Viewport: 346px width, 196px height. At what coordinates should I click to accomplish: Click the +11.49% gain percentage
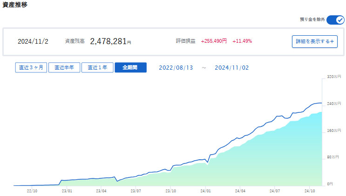242,41
